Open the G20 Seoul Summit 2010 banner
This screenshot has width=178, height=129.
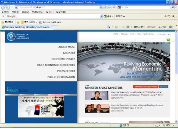point(41,107)
